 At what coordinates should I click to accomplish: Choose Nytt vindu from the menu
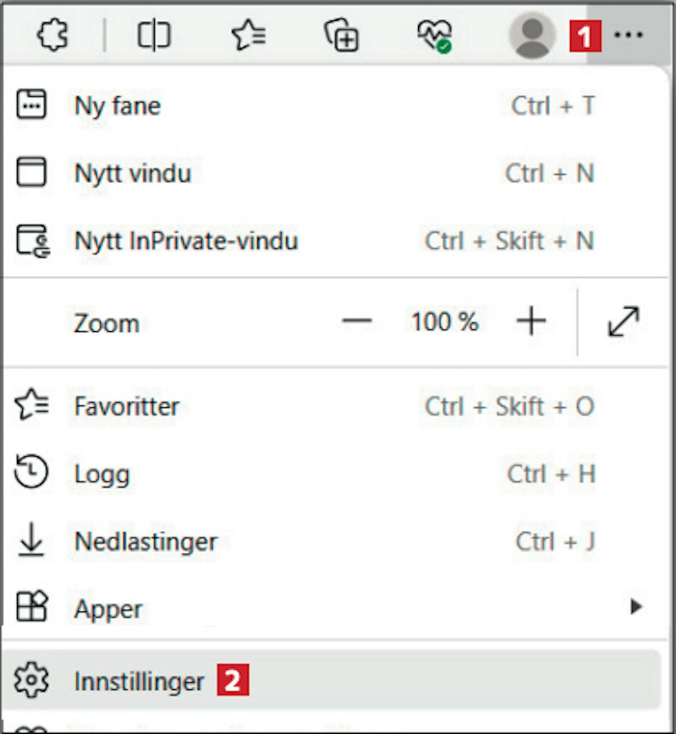pyautogui.click(x=335, y=173)
